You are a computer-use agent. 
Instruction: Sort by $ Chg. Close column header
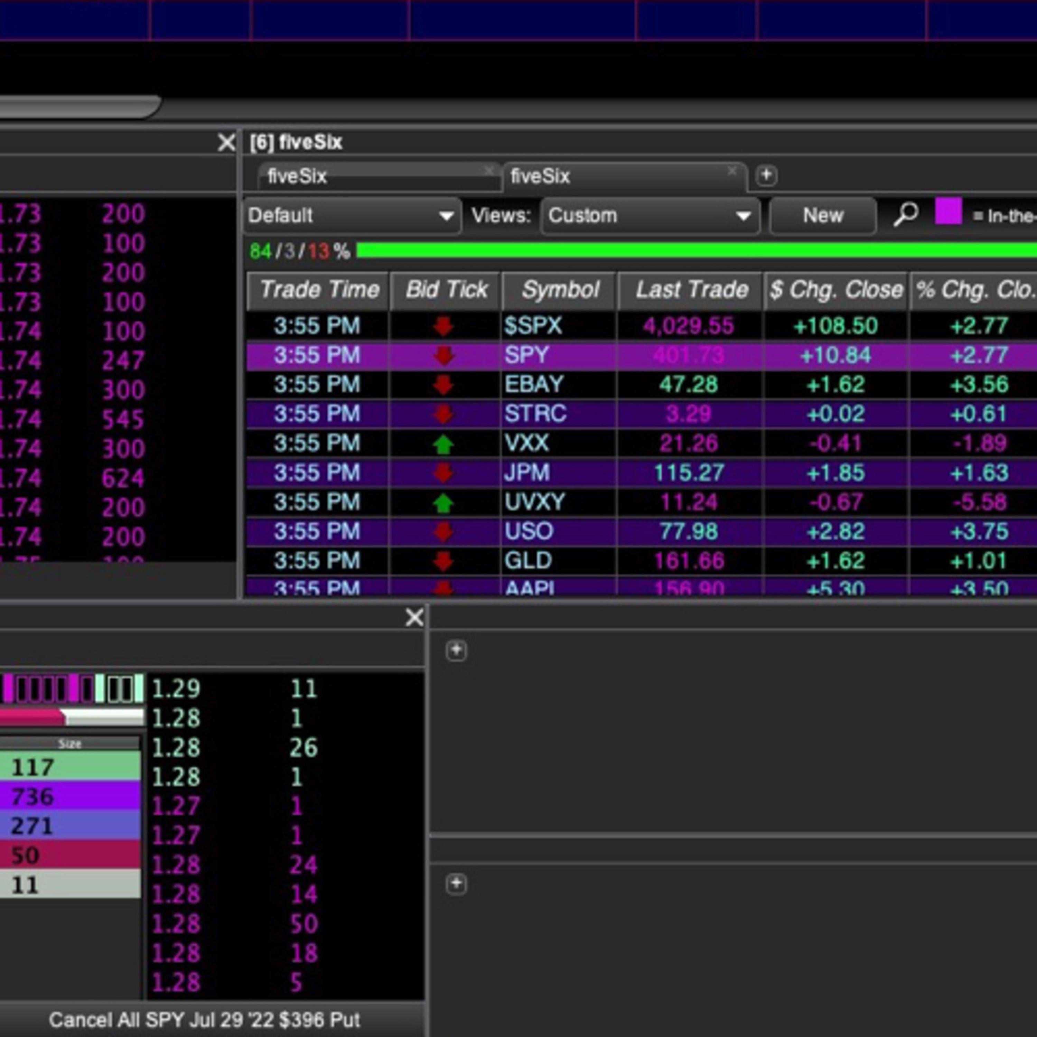pyautogui.click(x=836, y=290)
